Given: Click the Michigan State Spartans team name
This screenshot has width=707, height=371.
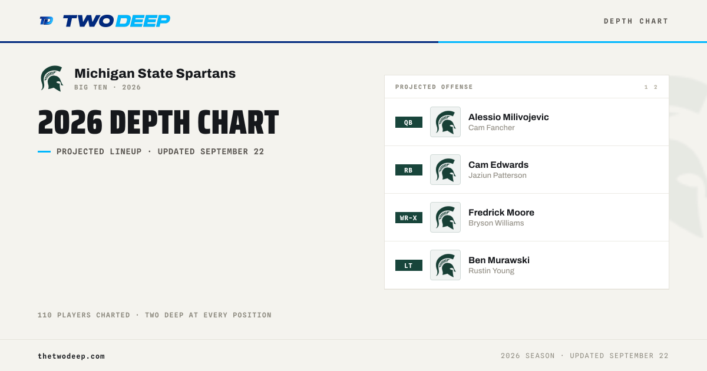Looking at the screenshot, I should point(155,74).
